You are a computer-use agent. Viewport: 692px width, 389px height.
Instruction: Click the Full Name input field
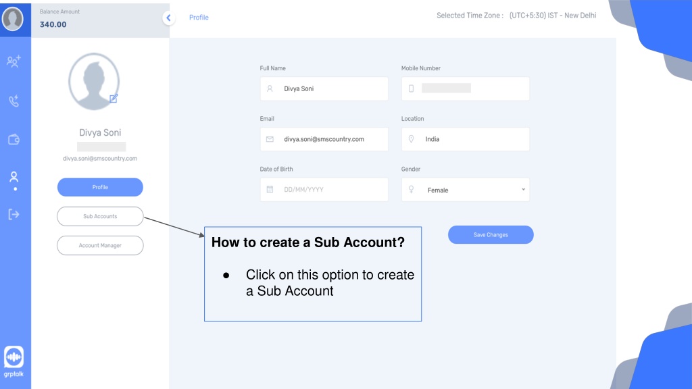pyautogui.click(x=324, y=88)
